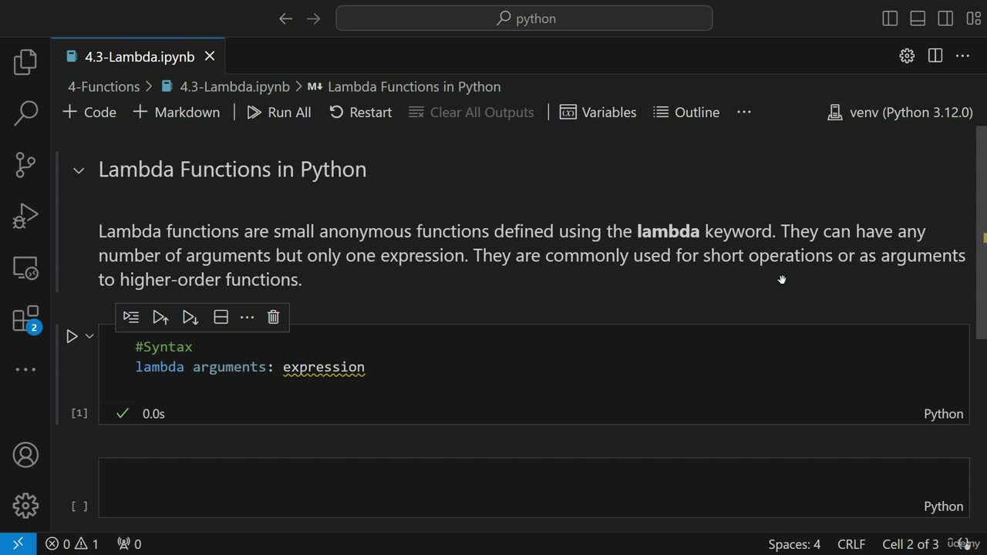Screen dimensions: 987x555
Task: Add a new Markdown cell
Action: coord(177,112)
